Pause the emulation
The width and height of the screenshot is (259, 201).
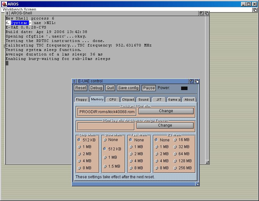pyautogui.click(x=149, y=88)
